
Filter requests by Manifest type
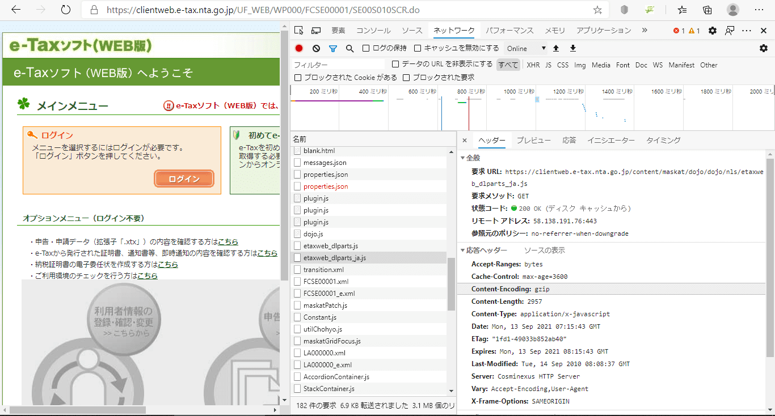point(681,65)
